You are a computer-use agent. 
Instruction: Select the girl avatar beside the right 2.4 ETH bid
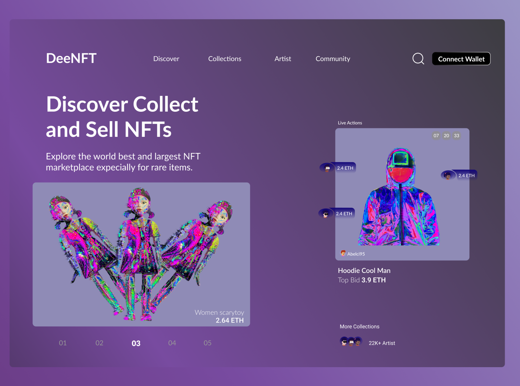point(447,175)
